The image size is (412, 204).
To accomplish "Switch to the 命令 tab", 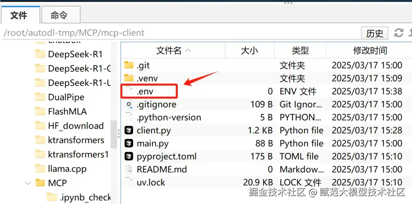I will (x=59, y=15).
